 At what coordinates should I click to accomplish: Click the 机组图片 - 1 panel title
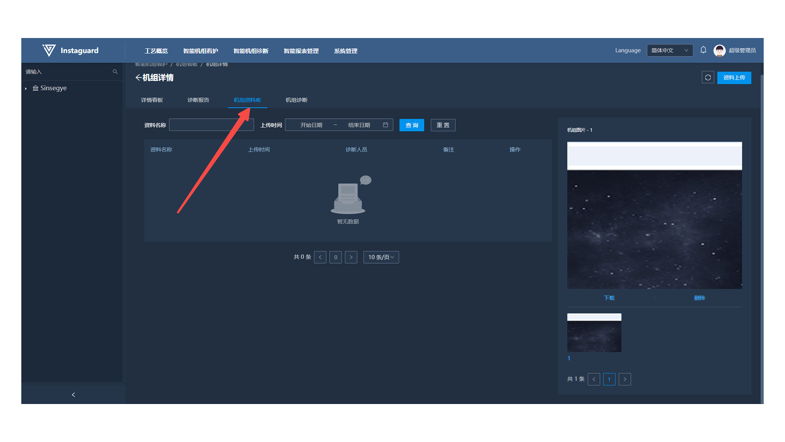coord(580,130)
